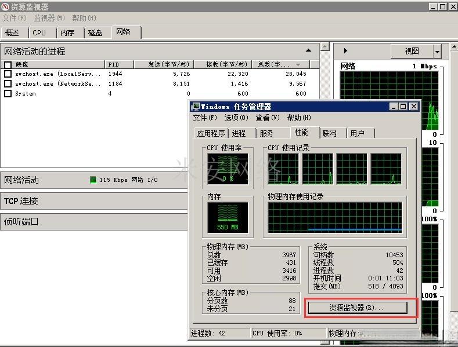Click the 网络 1 Mbps graph

coord(389,101)
